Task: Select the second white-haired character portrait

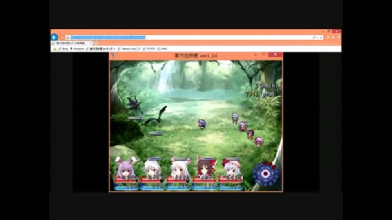Action: point(152,169)
